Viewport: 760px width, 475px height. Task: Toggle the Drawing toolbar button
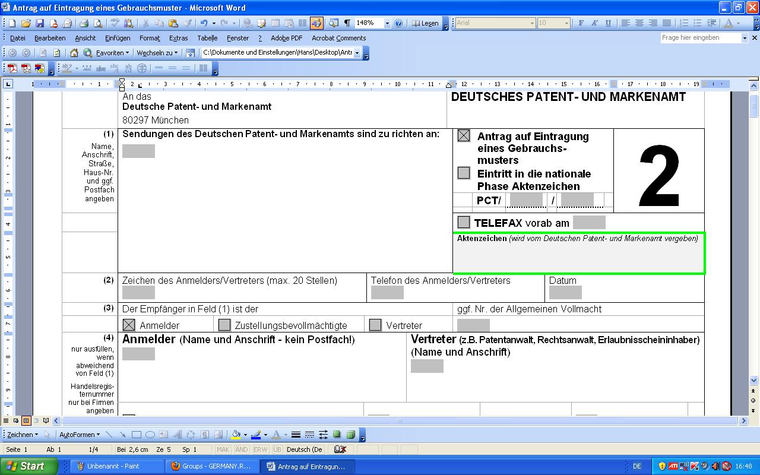click(316, 23)
